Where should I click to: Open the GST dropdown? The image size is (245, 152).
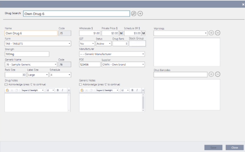pyautogui.click(x=87, y=44)
